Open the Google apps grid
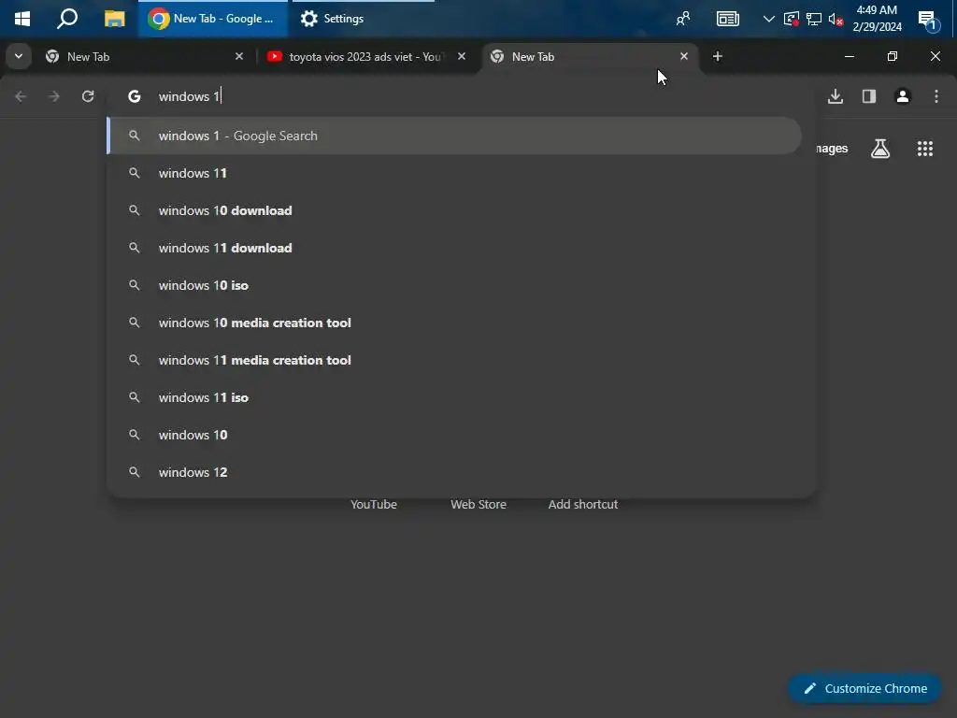Image resolution: width=957 pixels, height=718 pixels. 925,149
